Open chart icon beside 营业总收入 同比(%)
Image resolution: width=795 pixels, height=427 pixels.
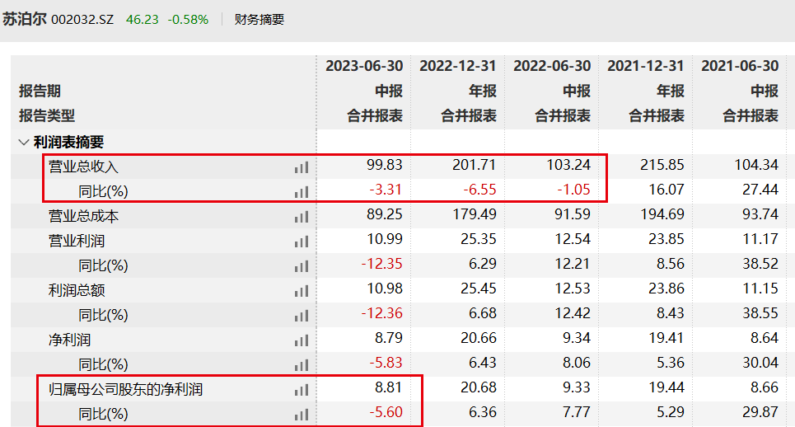coord(302,192)
